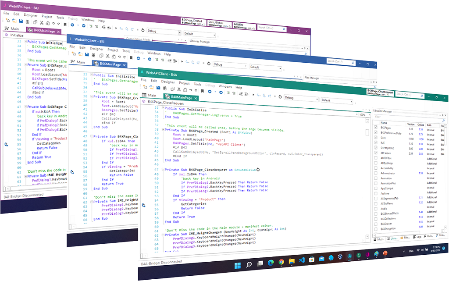Open the Debug build mode dropdown in B4i
Viewport: 449px width, 281px height.
[x=230, y=65]
